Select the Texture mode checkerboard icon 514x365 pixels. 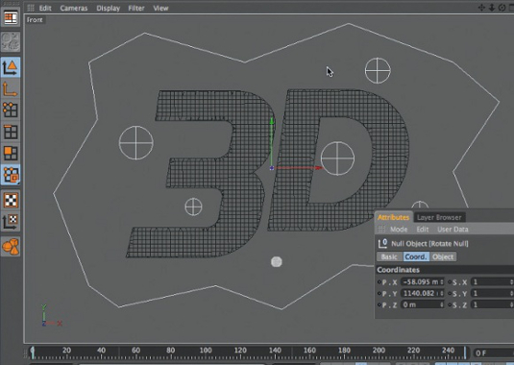11,200
